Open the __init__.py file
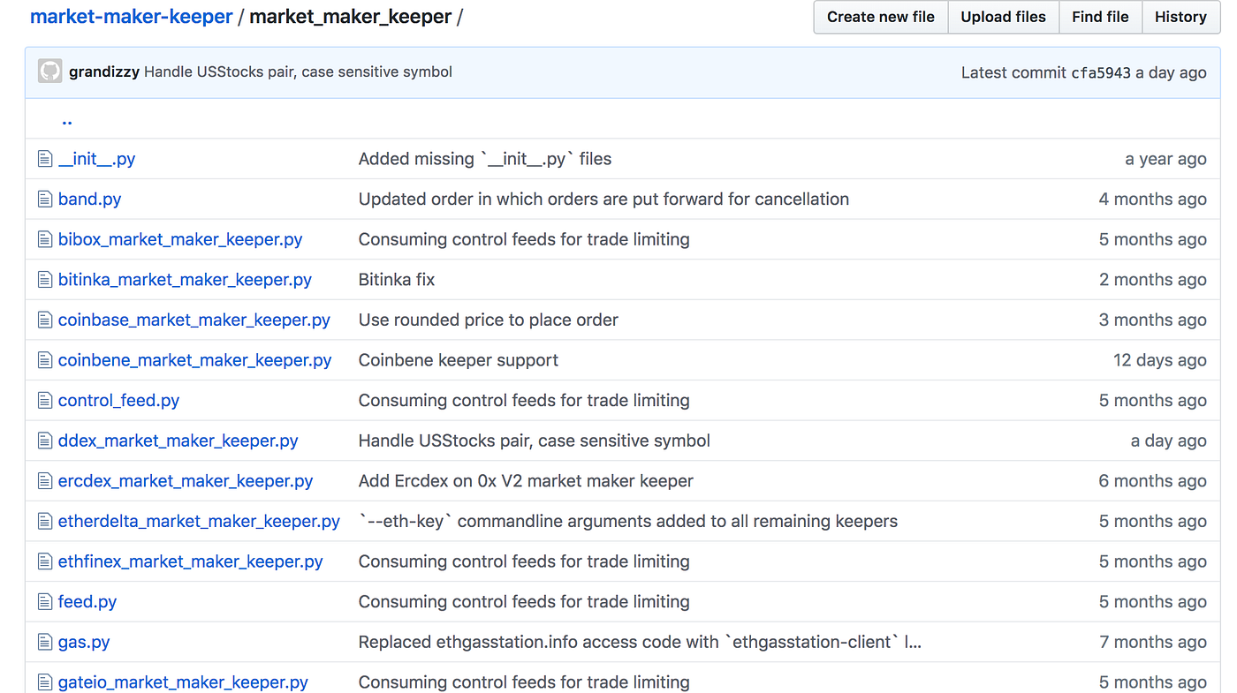This screenshot has height=693, width=1237. (96, 159)
